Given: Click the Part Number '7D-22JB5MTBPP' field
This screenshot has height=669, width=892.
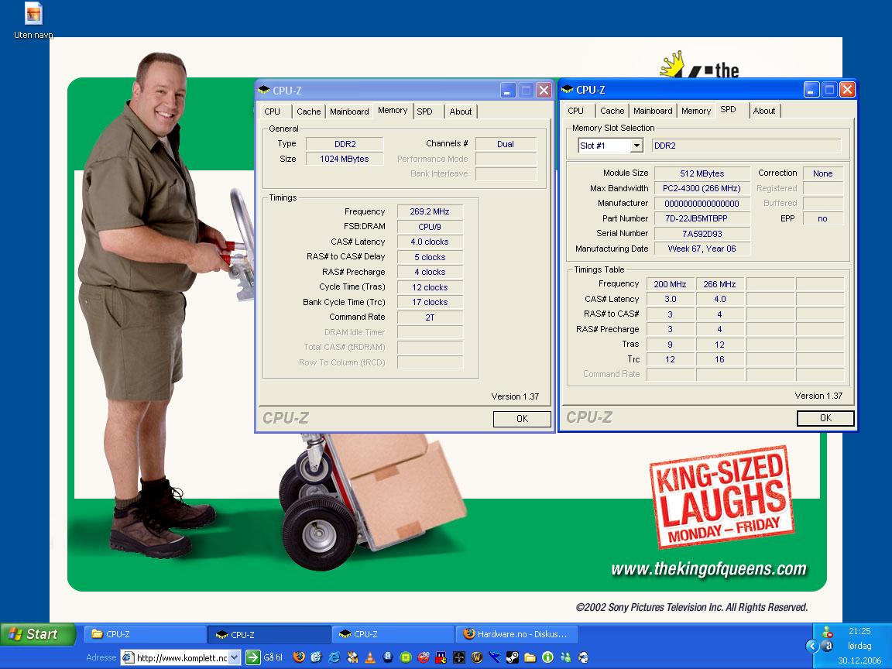Looking at the screenshot, I should [x=702, y=218].
